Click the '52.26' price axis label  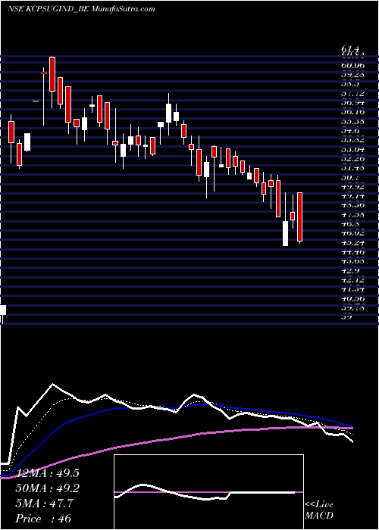point(352,158)
